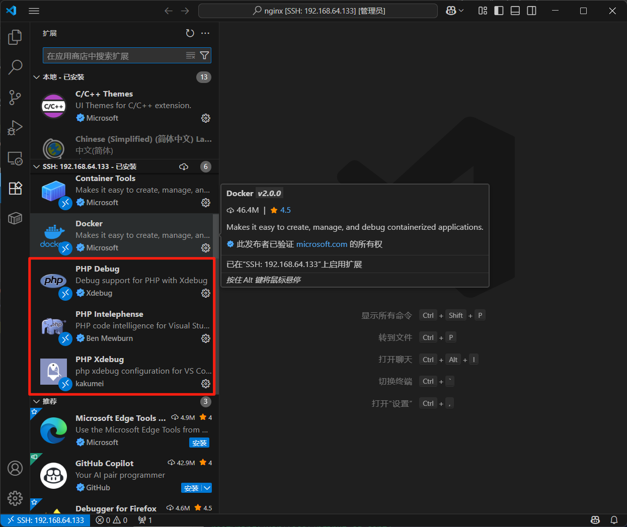Toggle the bottom panel
The image size is (627, 527).
click(x=515, y=11)
